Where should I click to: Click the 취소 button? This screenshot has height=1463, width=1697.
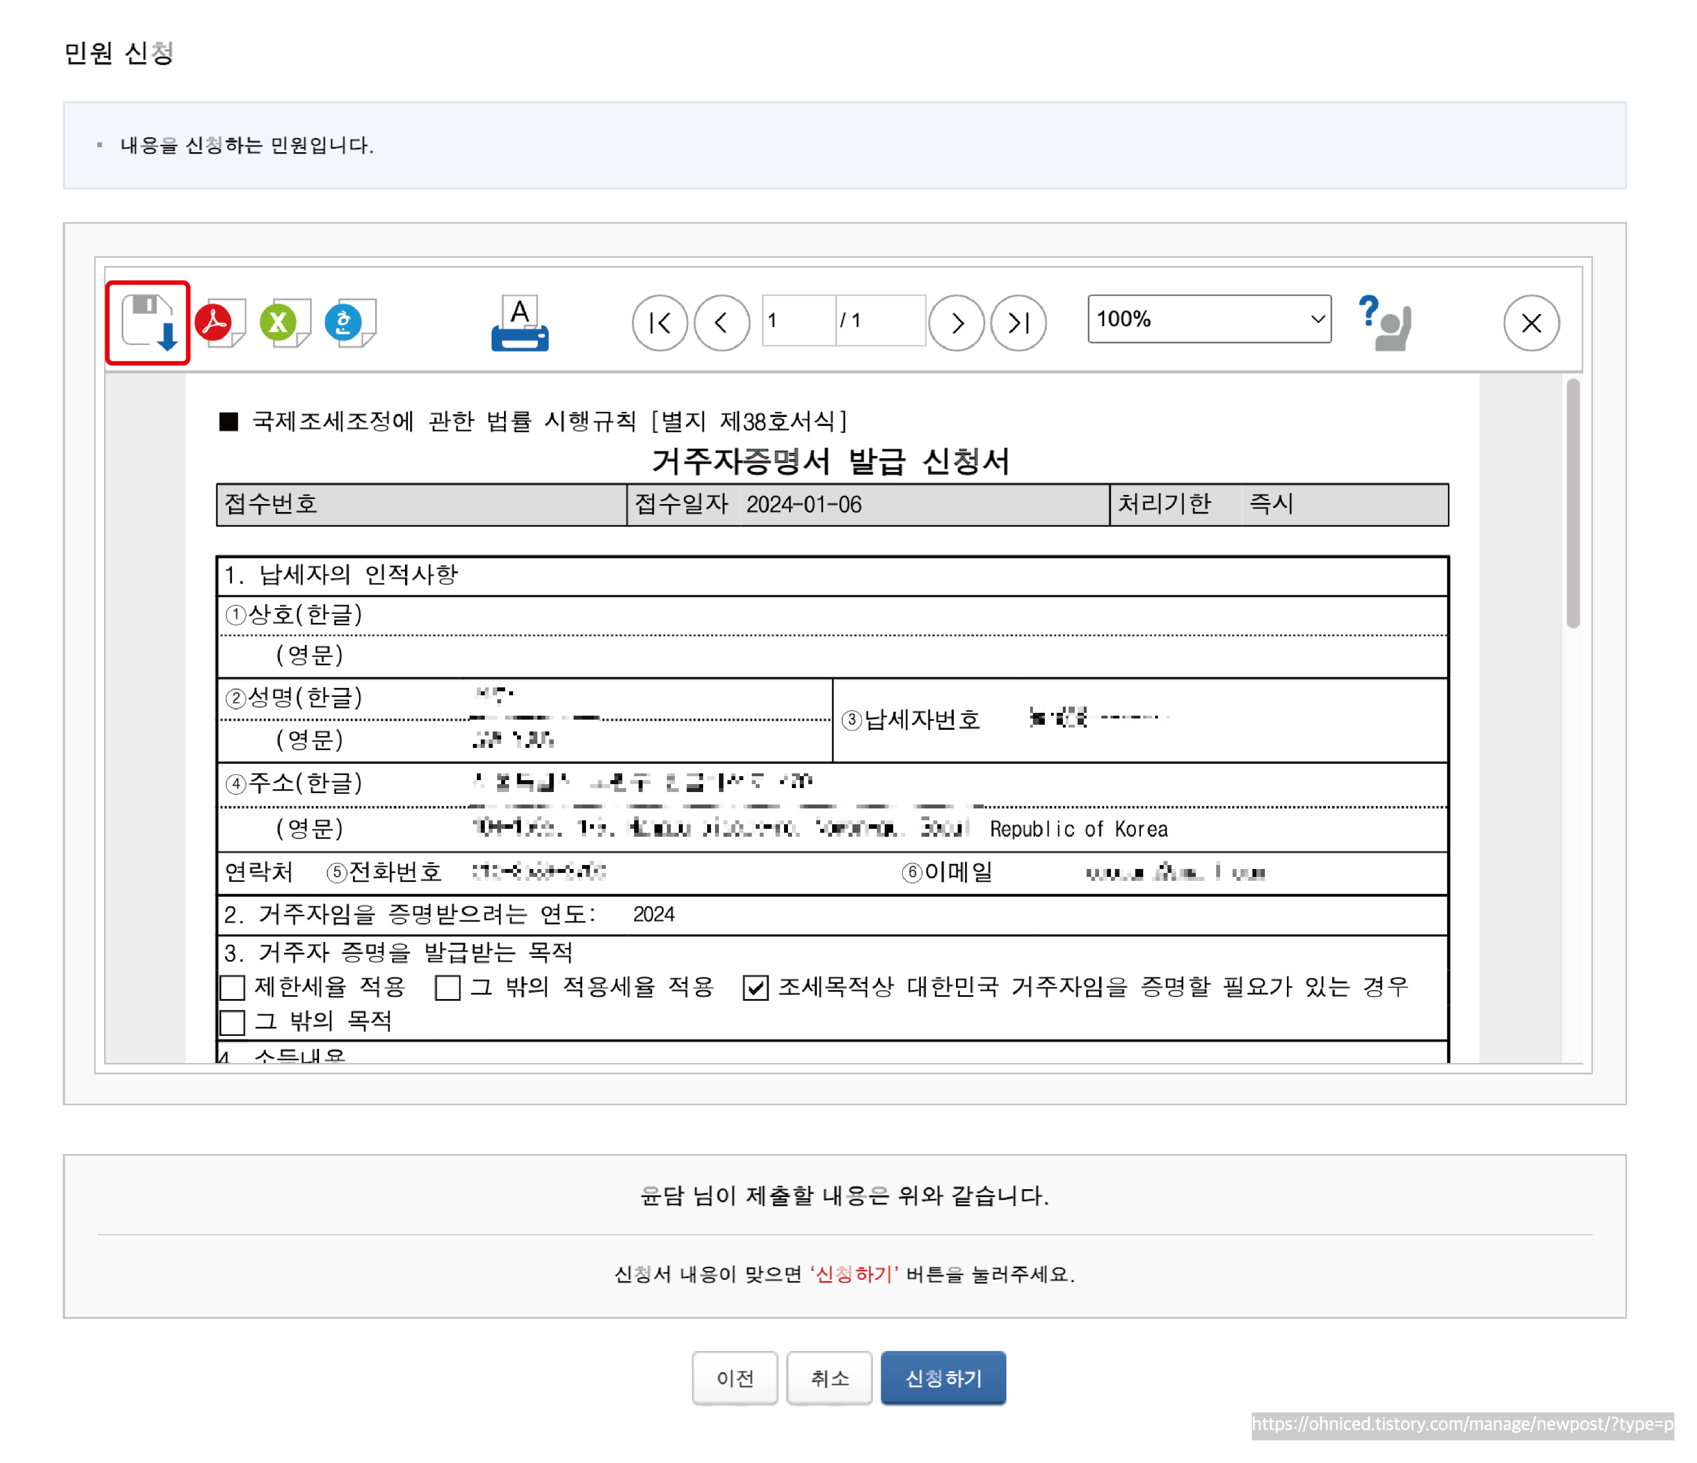click(829, 1379)
